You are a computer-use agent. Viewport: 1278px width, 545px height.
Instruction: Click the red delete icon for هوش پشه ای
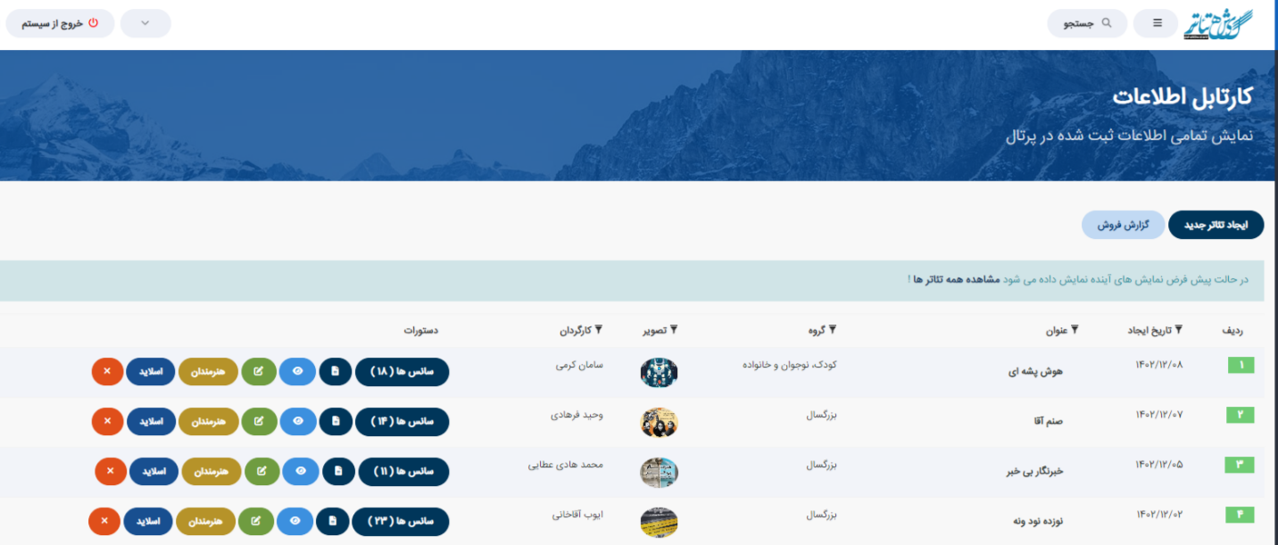[x=107, y=371]
